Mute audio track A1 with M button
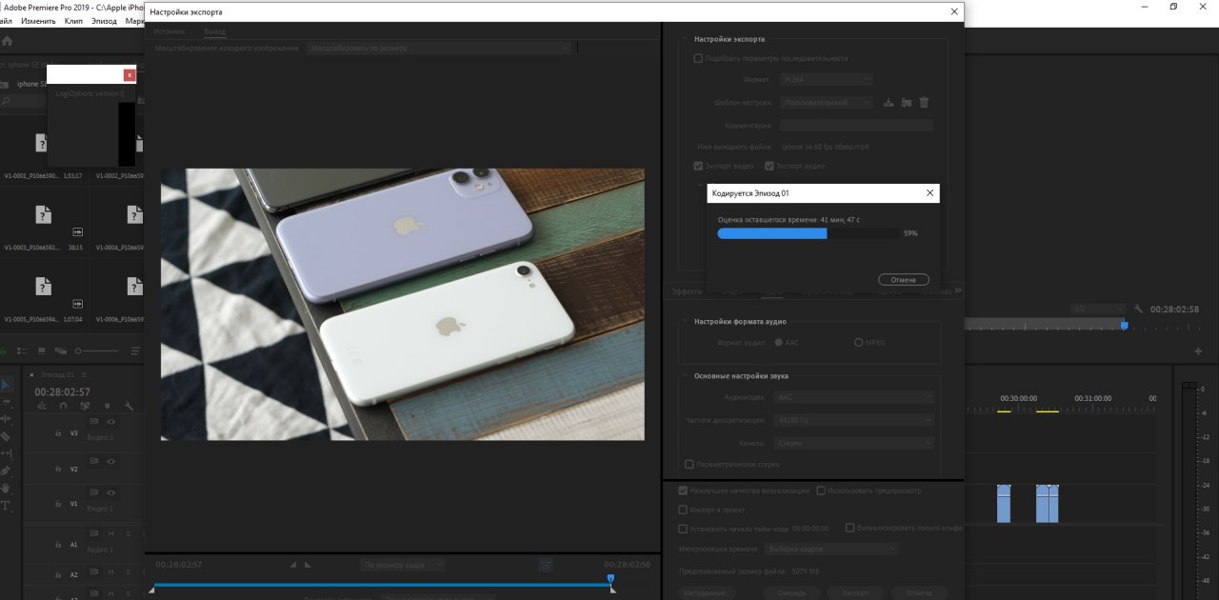Viewport: 1219px width, 600px height. pos(111,533)
